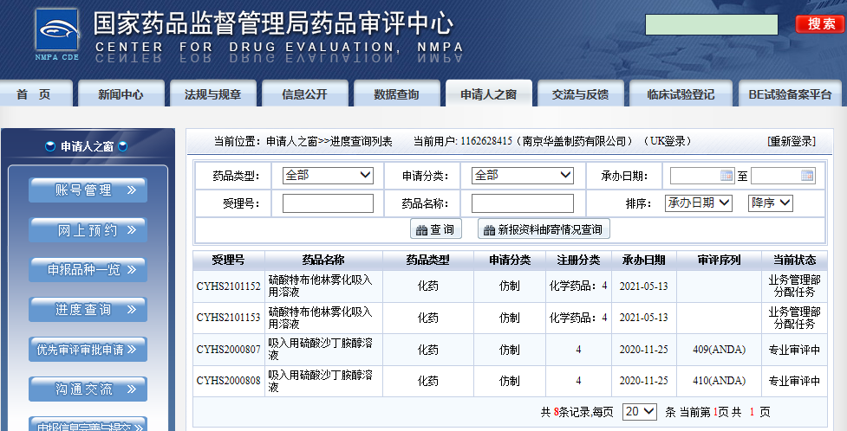The width and height of the screenshot is (847, 431).
Task: Click the 查询 search button
Action: pos(435,229)
